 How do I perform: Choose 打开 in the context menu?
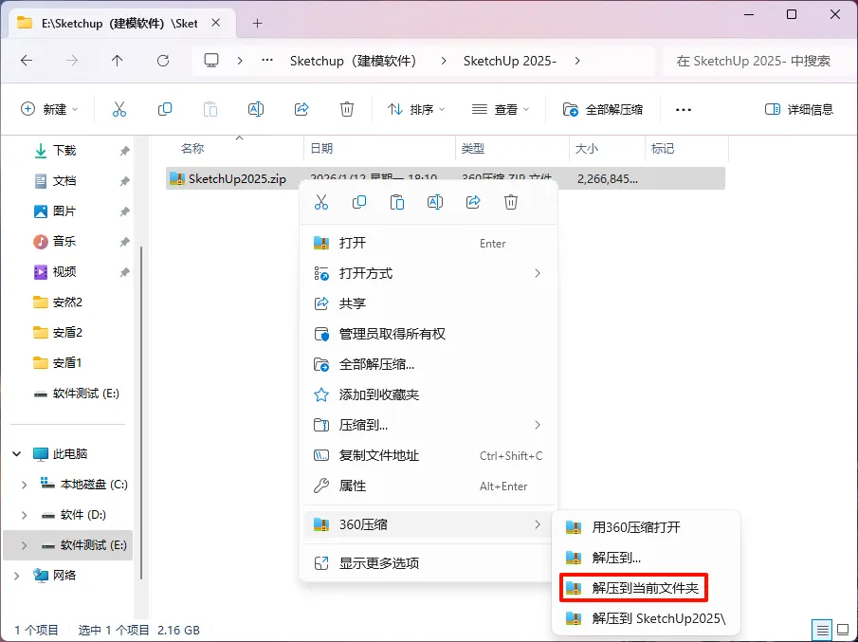429,243
